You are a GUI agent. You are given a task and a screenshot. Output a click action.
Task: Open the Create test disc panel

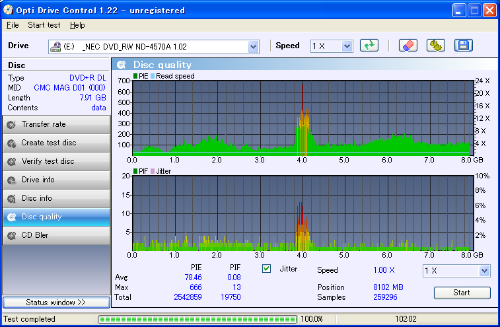tap(56, 143)
